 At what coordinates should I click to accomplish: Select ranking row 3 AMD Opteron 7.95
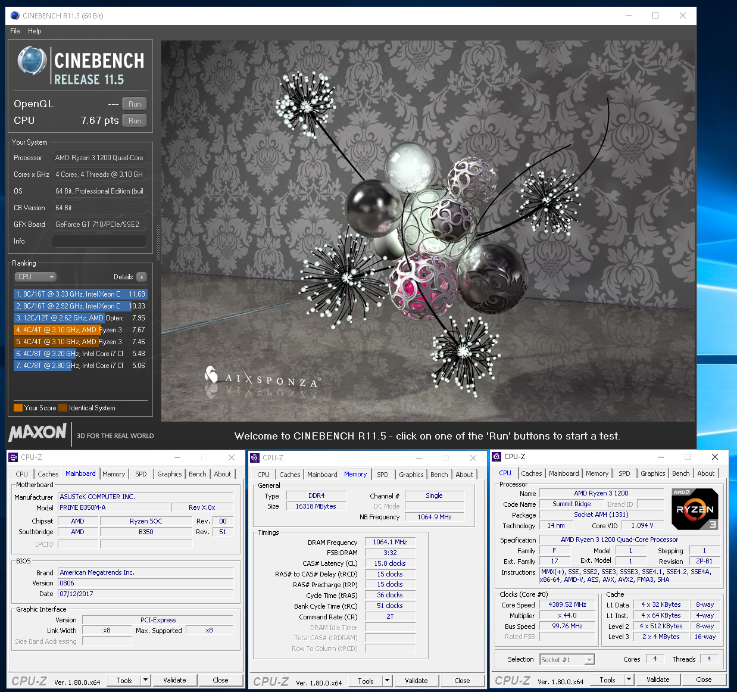[x=80, y=318]
